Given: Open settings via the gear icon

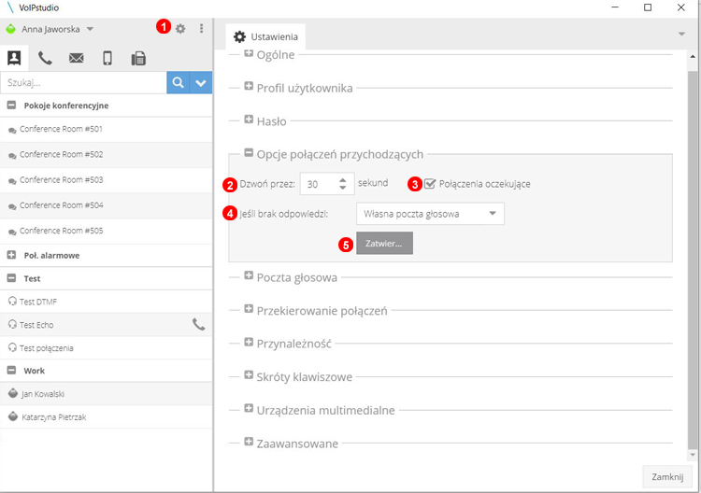Looking at the screenshot, I should click(x=180, y=29).
